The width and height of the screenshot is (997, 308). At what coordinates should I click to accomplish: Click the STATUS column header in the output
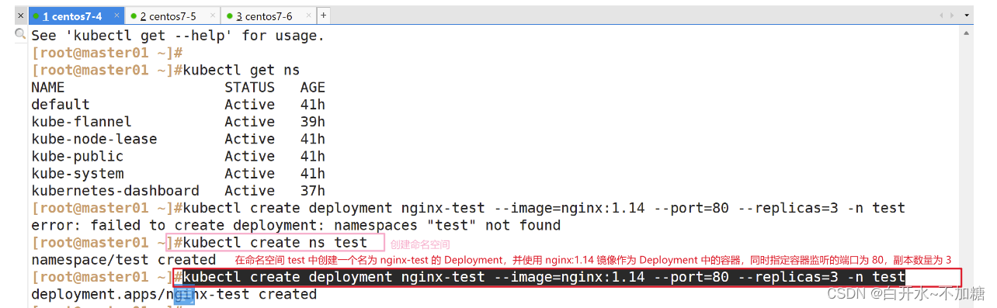(x=250, y=87)
